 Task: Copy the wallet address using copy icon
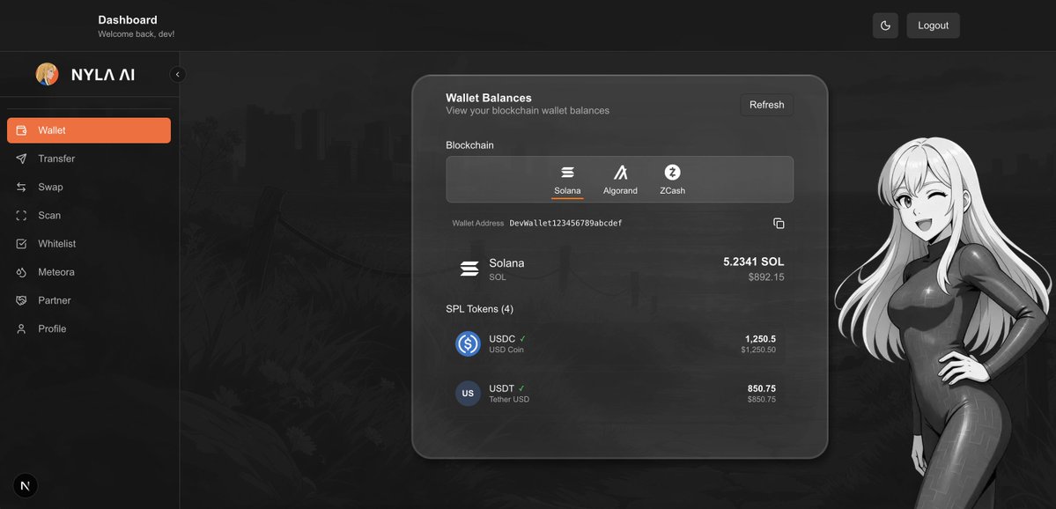pos(779,223)
